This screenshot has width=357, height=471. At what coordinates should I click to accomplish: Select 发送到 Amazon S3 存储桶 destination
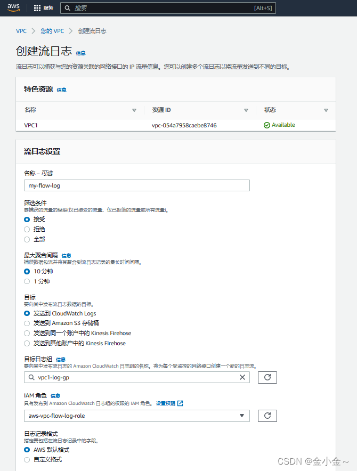pos(27,323)
